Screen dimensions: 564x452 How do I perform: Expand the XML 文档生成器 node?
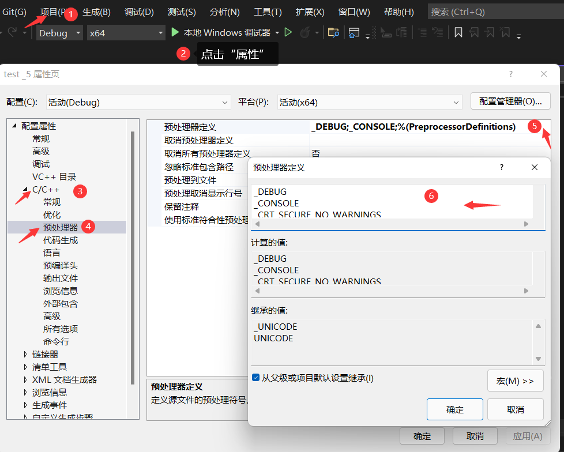click(x=25, y=379)
